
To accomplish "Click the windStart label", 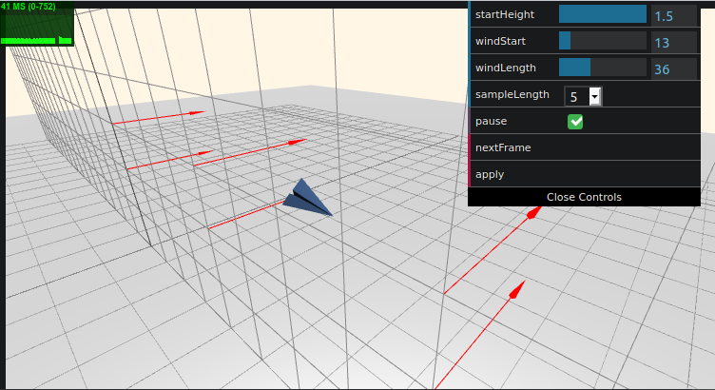I will [x=500, y=41].
